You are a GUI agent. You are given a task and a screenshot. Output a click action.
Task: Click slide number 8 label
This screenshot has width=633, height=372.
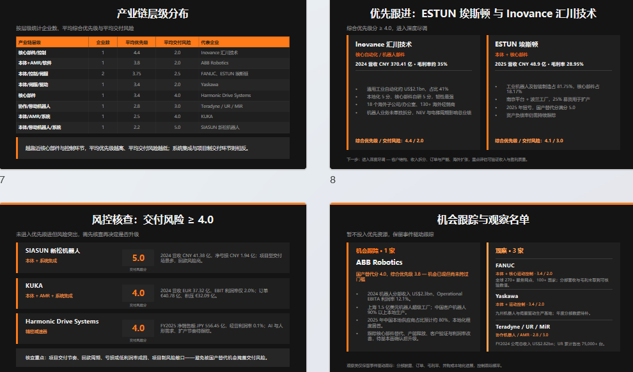332,180
